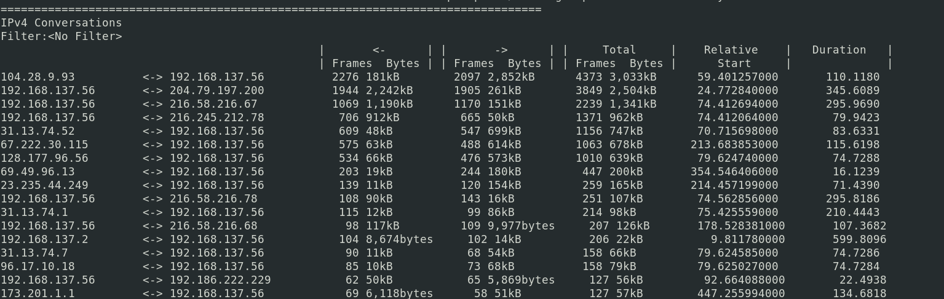Click IP address 204.79.197.200
Screen dimensions: 944x299
pos(217,90)
